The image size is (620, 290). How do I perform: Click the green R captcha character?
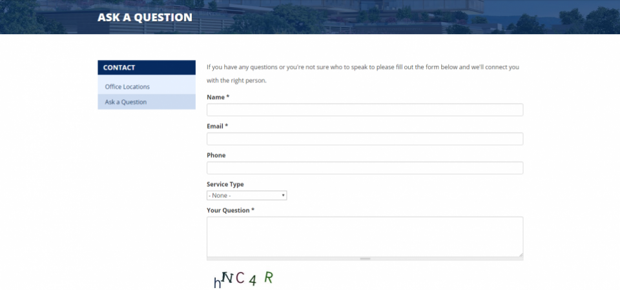point(269,278)
